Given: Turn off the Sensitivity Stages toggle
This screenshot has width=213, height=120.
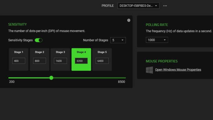Looking at the screenshot, I should [x=39, y=40].
